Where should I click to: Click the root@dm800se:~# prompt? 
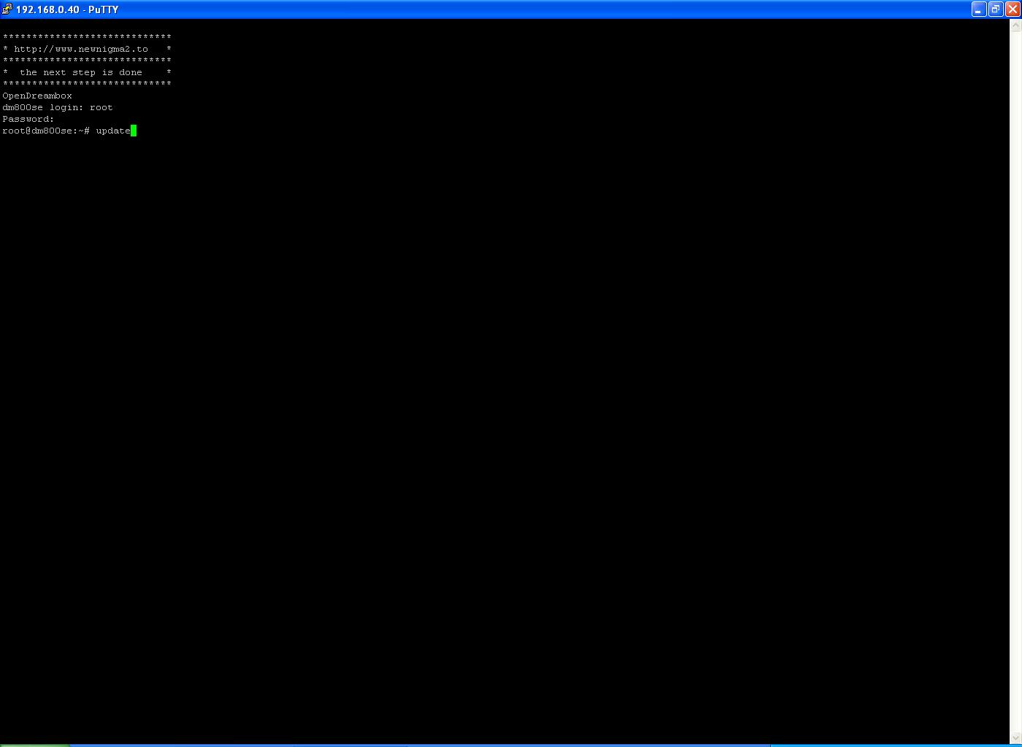coord(46,131)
